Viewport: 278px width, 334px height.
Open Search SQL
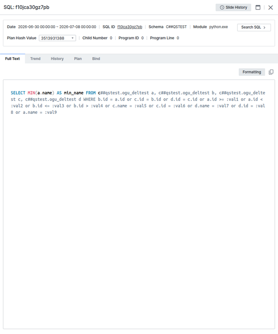[254, 27]
